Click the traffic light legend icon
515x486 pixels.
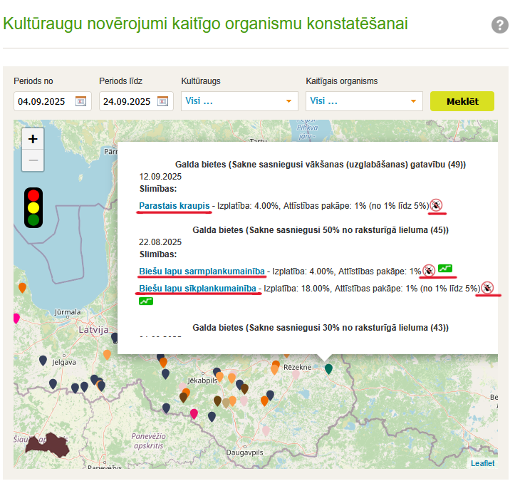tap(33, 207)
